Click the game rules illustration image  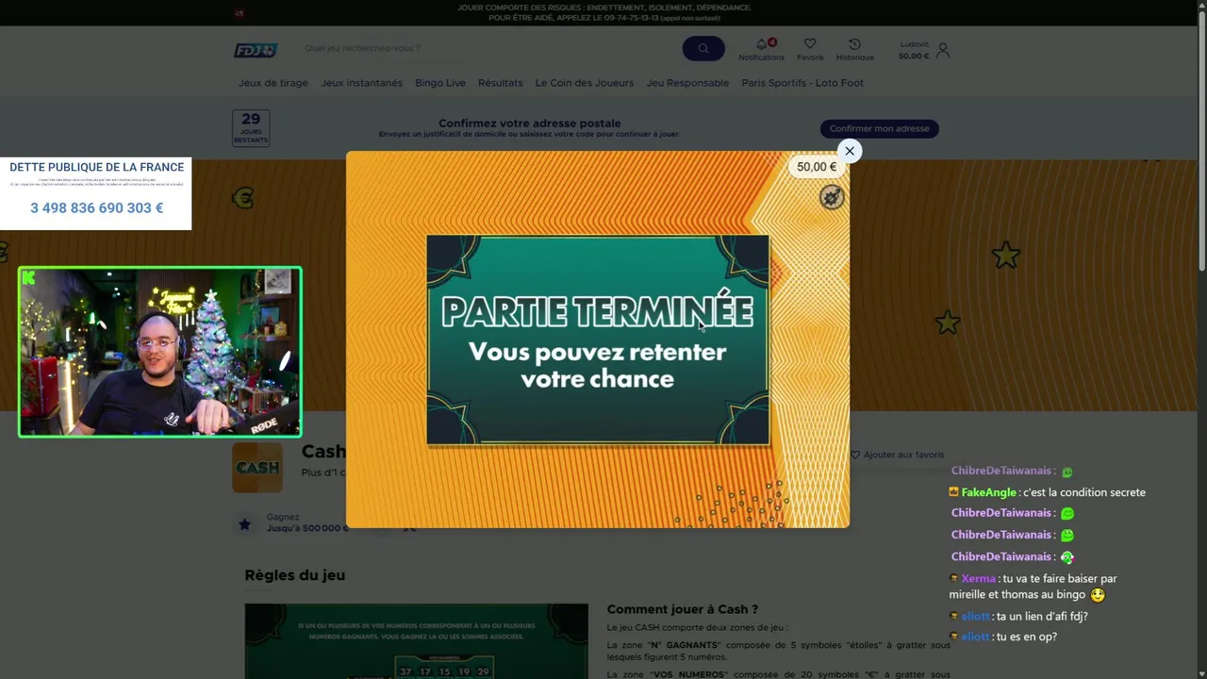pos(416,641)
